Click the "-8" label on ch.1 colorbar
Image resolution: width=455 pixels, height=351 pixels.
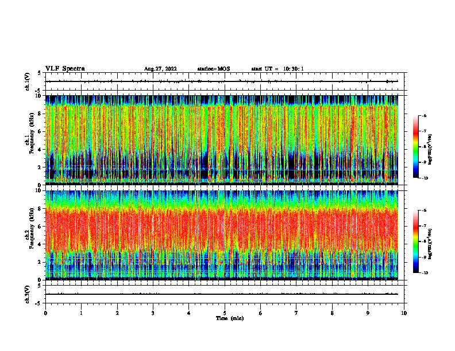click(x=424, y=147)
